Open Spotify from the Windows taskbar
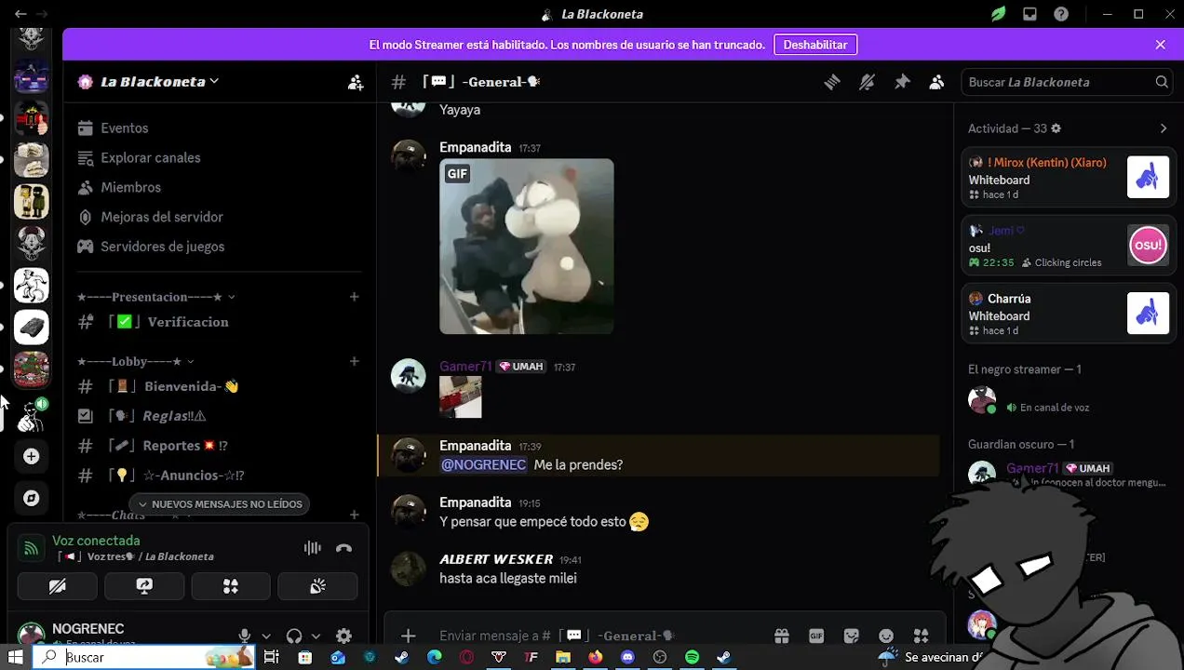1184x670 pixels. point(692,657)
